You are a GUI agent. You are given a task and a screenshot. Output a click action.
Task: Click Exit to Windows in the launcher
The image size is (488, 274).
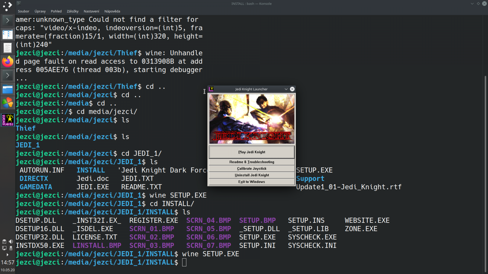(251, 181)
